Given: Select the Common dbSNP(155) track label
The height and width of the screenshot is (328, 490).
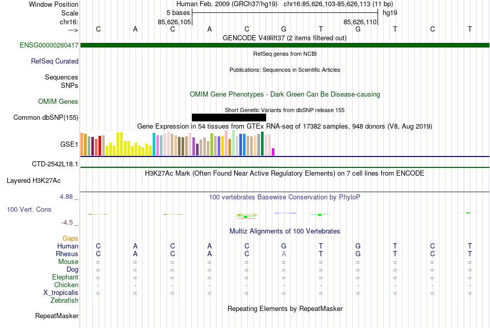Looking at the screenshot, I should 46,118.
